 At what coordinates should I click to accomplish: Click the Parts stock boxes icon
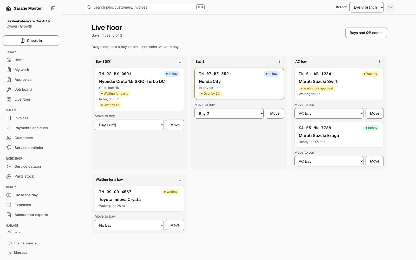tap(9, 176)
